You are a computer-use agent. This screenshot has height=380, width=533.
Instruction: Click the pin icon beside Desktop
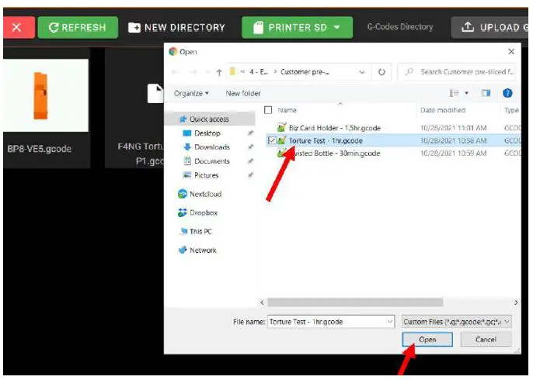click(250, 133)
